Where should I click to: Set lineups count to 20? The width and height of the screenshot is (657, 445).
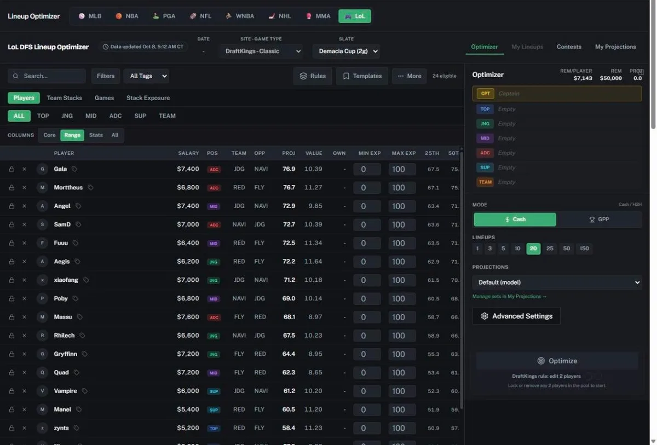[533, 248]
